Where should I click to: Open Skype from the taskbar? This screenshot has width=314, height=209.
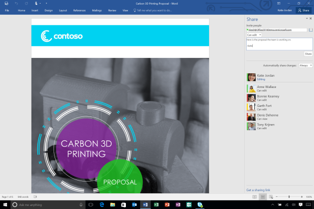[200, 205]
